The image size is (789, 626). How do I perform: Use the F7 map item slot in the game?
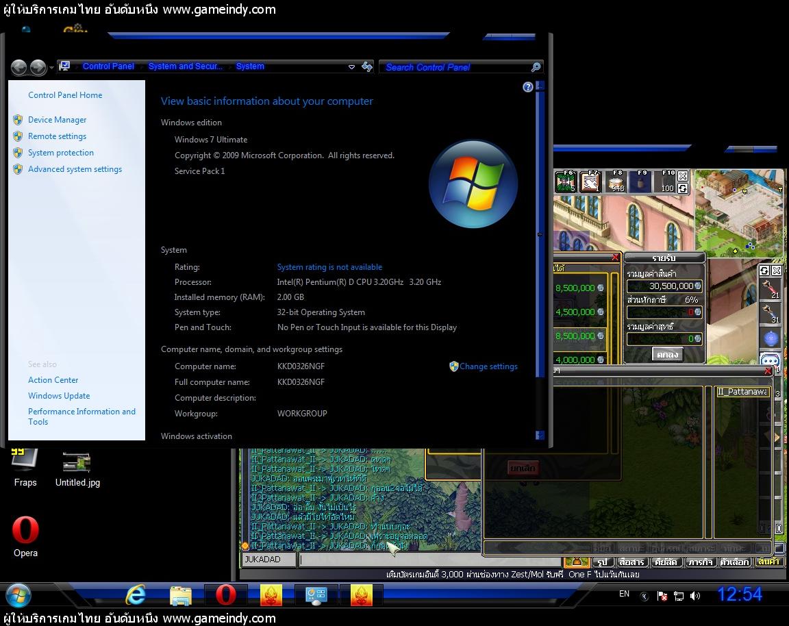[x=590, y=181]
